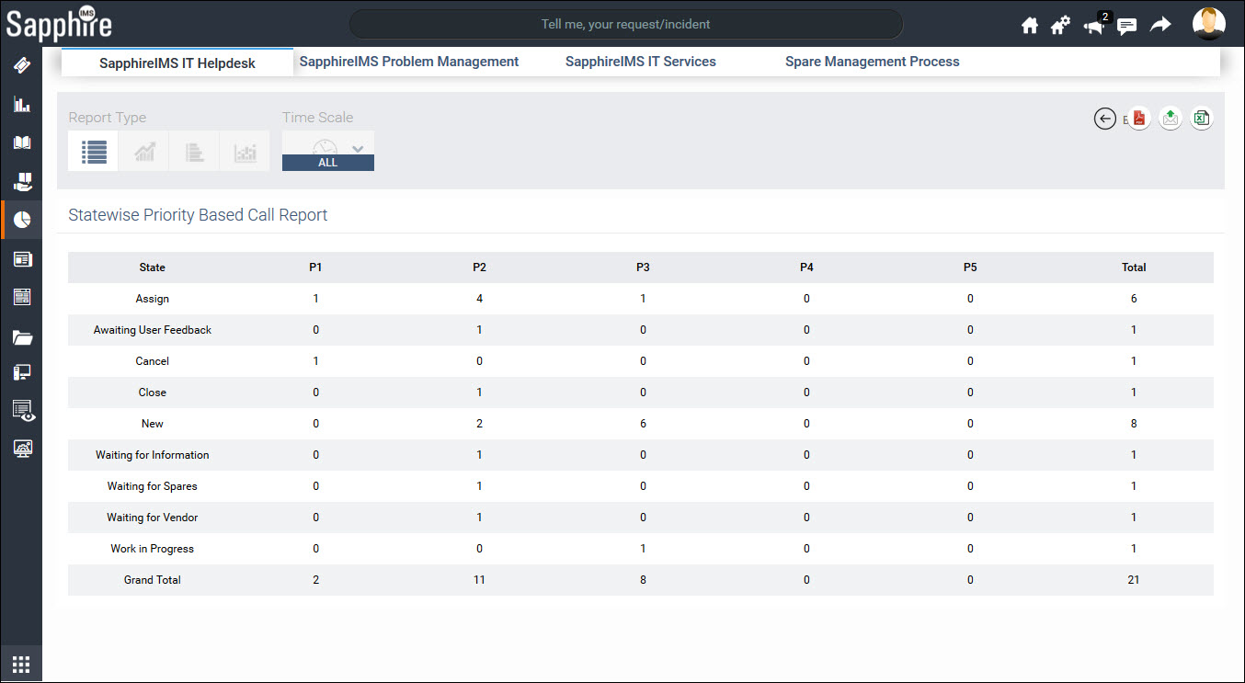Open the knowledge base book icon in sidebar

tap(20, 142)
